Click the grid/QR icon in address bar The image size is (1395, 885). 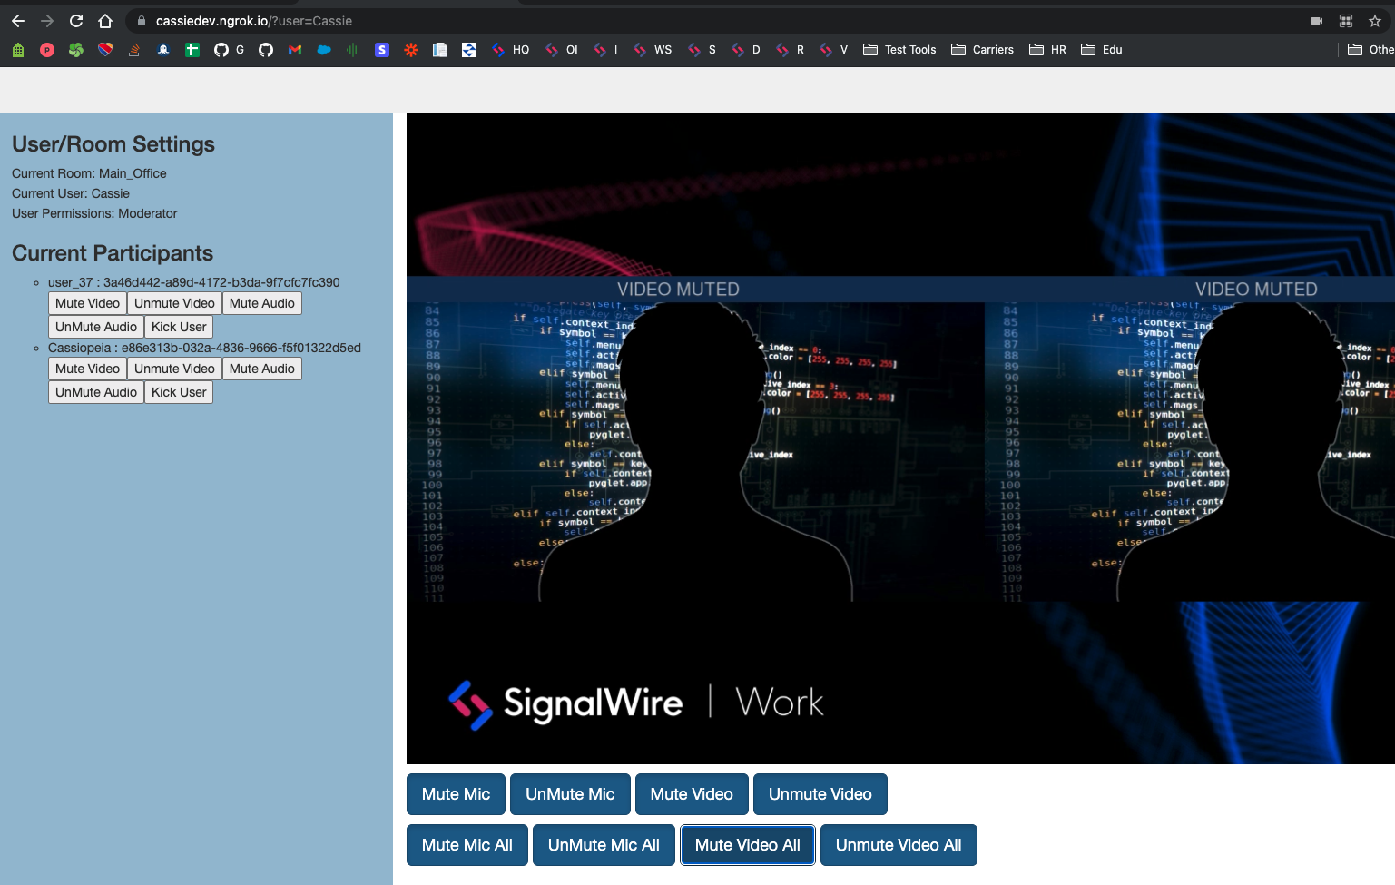(x=1346, y=21)
